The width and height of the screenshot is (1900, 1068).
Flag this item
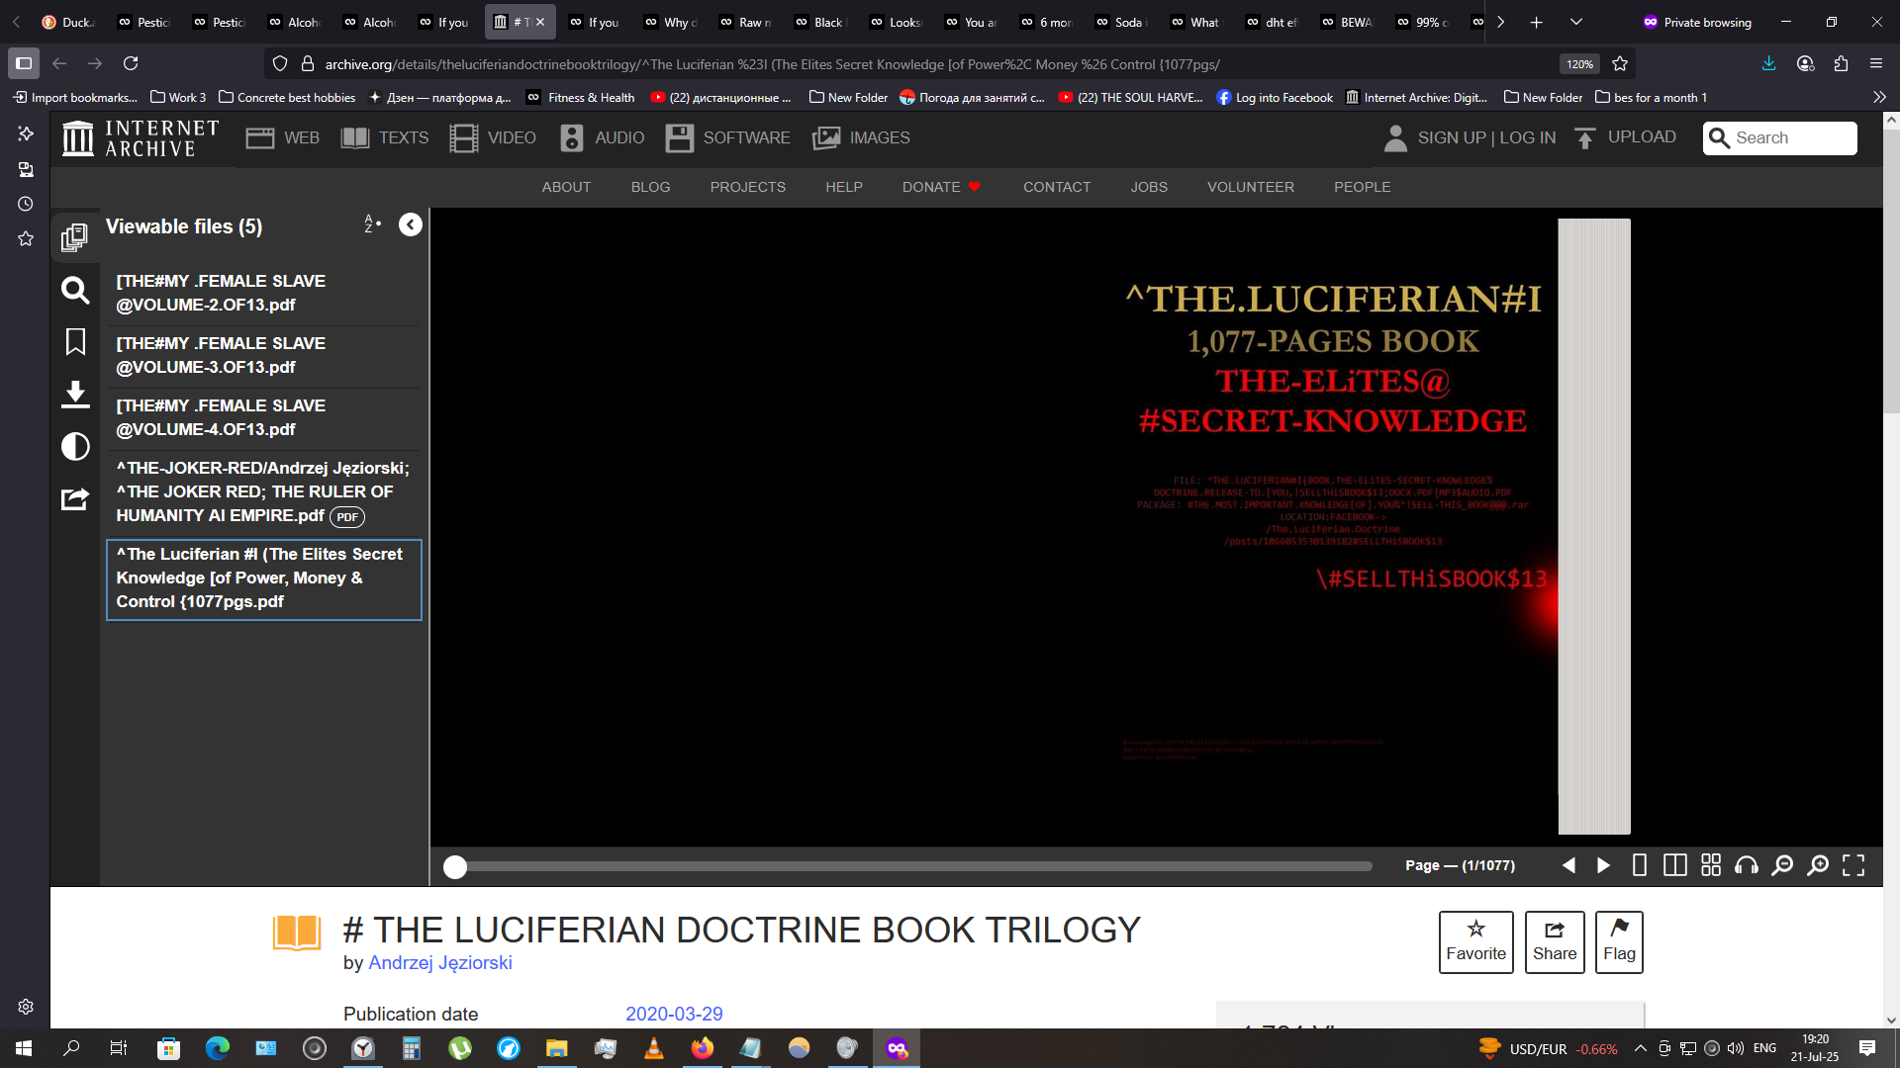pyautogui.click(x=1619, y=941)
